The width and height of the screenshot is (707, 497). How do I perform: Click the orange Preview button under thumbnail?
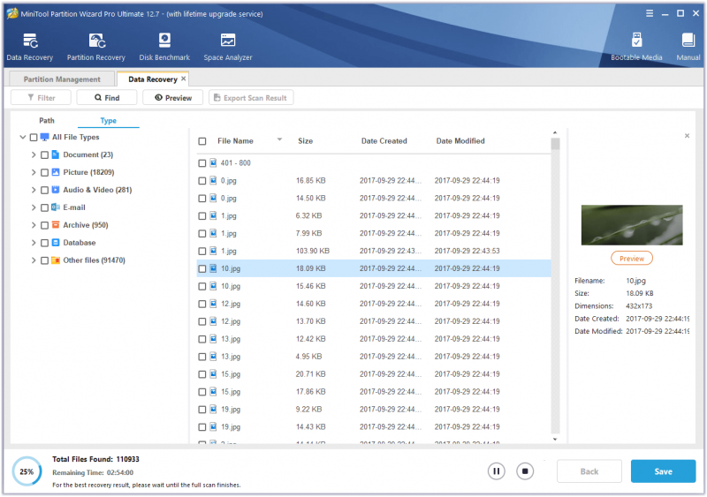click(x=631, y=259)
